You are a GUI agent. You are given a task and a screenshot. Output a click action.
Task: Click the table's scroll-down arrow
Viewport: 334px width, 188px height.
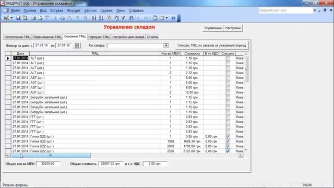point(246,150)
